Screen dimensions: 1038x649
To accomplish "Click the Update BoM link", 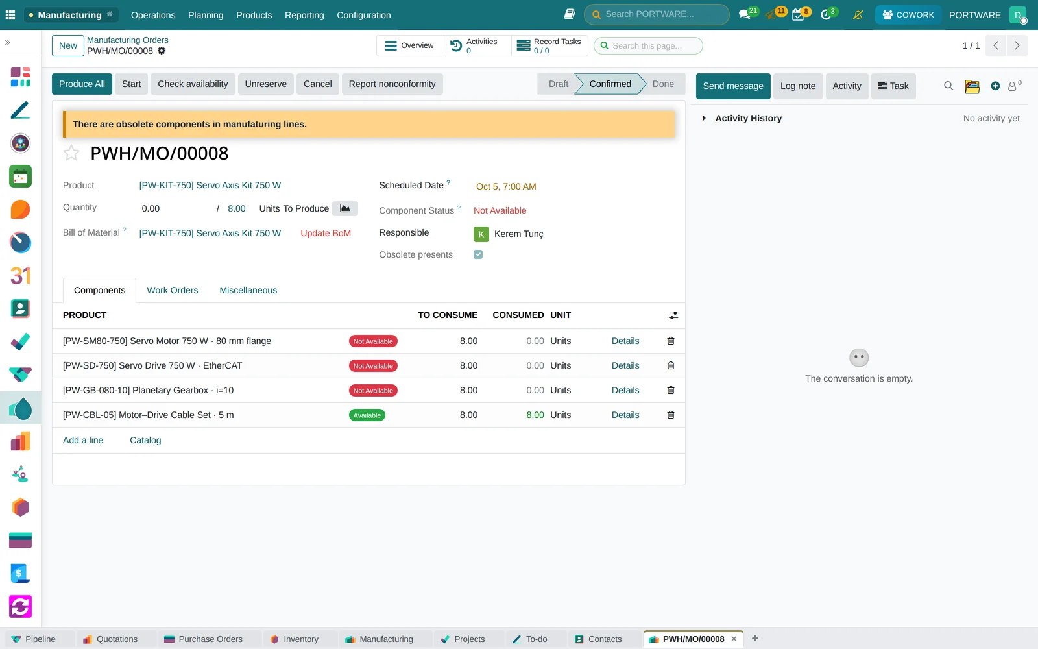I will click(326, 233).
